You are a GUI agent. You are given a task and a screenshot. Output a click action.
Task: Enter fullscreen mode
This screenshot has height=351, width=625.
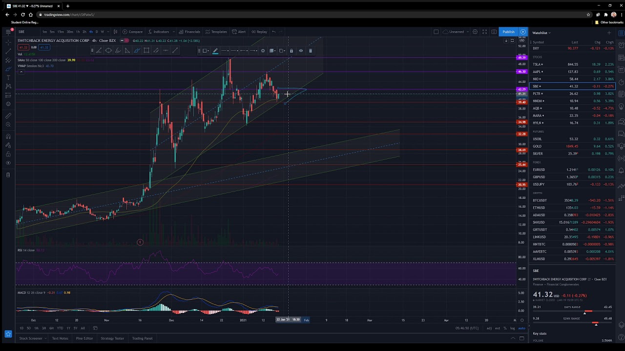click(484, 32)
